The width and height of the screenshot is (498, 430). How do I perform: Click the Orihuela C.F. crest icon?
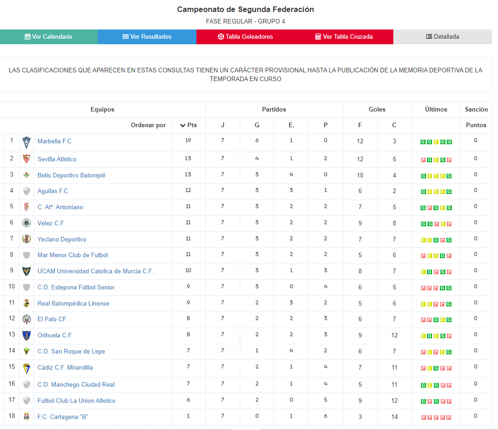(x=27, y=336)
